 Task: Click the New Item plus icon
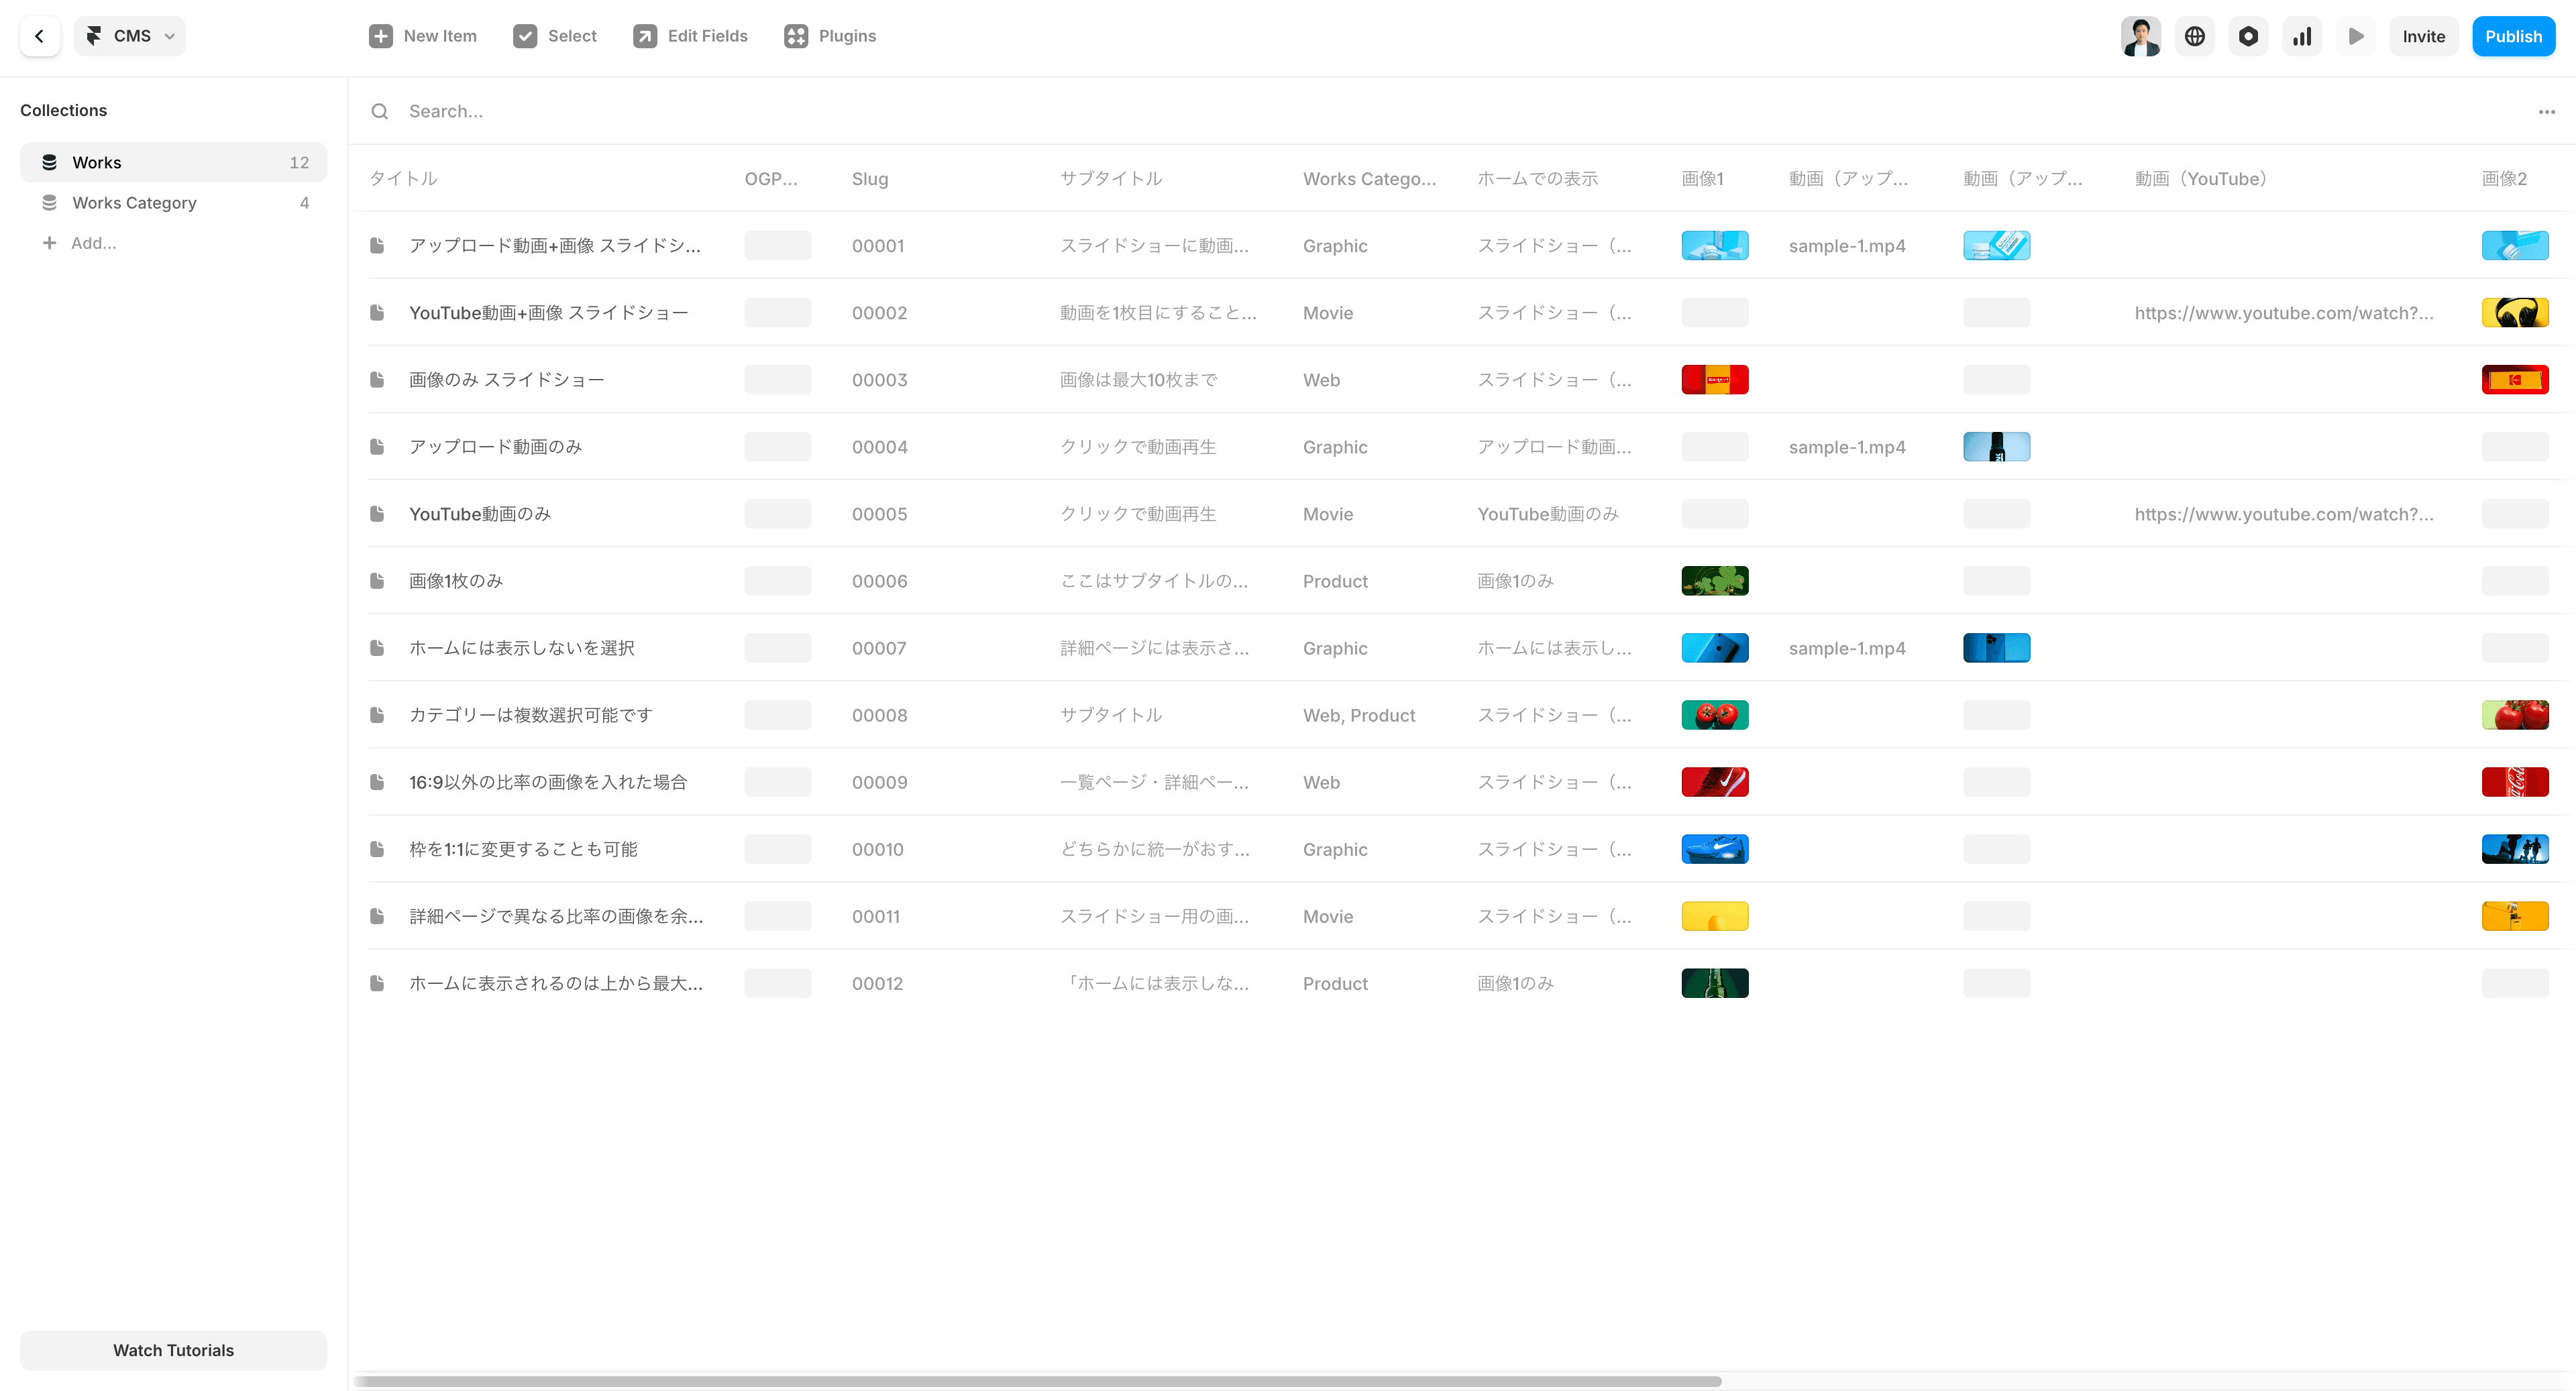pos(381,36)
